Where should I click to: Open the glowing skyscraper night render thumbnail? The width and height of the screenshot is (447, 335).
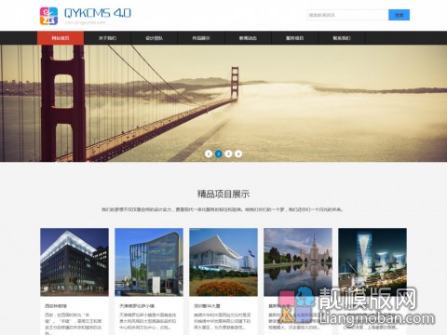[372, 262]
